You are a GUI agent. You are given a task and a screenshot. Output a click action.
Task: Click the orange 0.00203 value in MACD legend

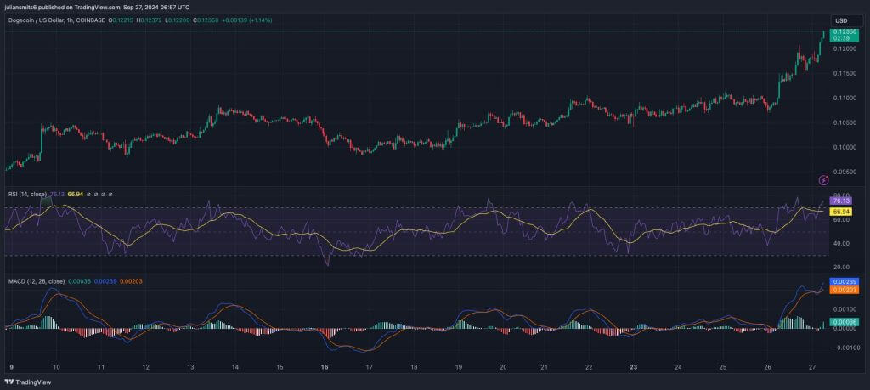coord(131,281)
